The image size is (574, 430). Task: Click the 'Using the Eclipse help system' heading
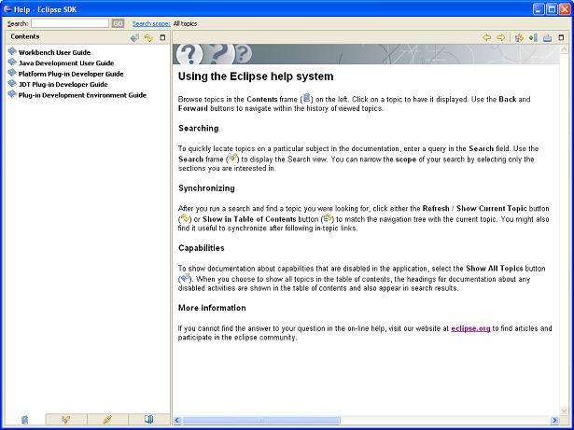[x=256, y=76]
